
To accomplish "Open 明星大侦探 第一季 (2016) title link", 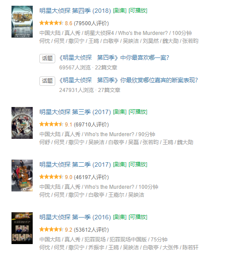I will point(75,217).
